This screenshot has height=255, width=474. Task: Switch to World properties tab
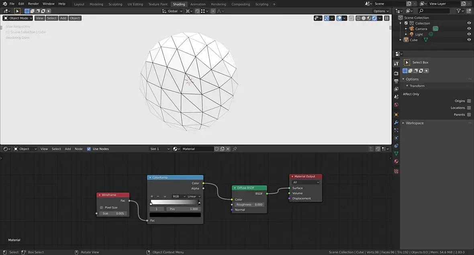pyautogui.click(x=396, y=105)
